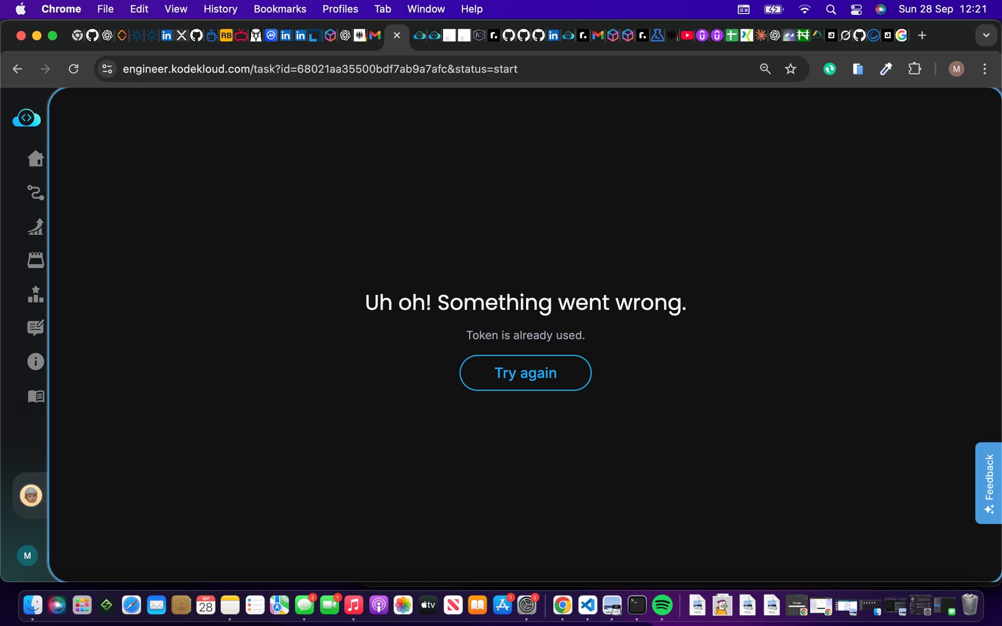Open the Feedback side tab
This screenshot has height=626, width=1002.
988,483
